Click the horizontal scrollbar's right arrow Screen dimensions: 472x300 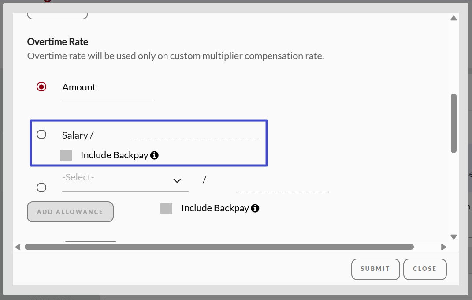pos(443,247)
